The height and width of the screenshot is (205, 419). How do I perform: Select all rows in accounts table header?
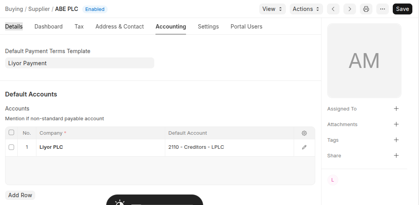(11, 133)
